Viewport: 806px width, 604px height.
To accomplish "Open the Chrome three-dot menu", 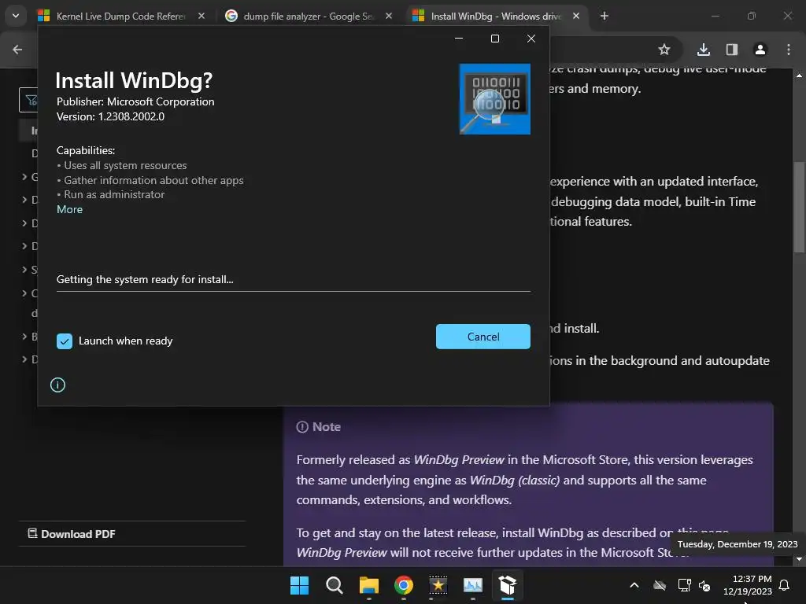I will click(789, 50).
